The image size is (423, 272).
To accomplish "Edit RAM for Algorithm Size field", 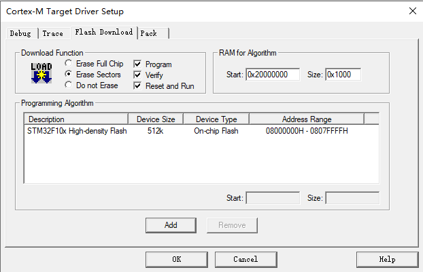I will click(343, 75).
